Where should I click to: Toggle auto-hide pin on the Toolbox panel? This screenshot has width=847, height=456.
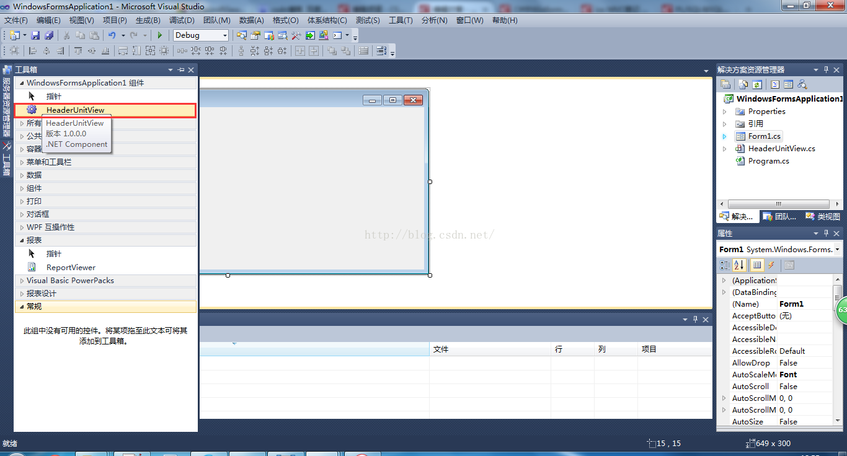pyautogui.click(x=181, y=70)
